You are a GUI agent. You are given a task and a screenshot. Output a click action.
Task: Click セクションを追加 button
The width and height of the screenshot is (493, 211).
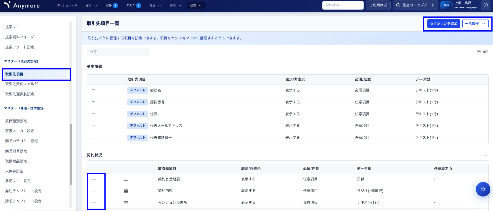(x=444, y=24)
